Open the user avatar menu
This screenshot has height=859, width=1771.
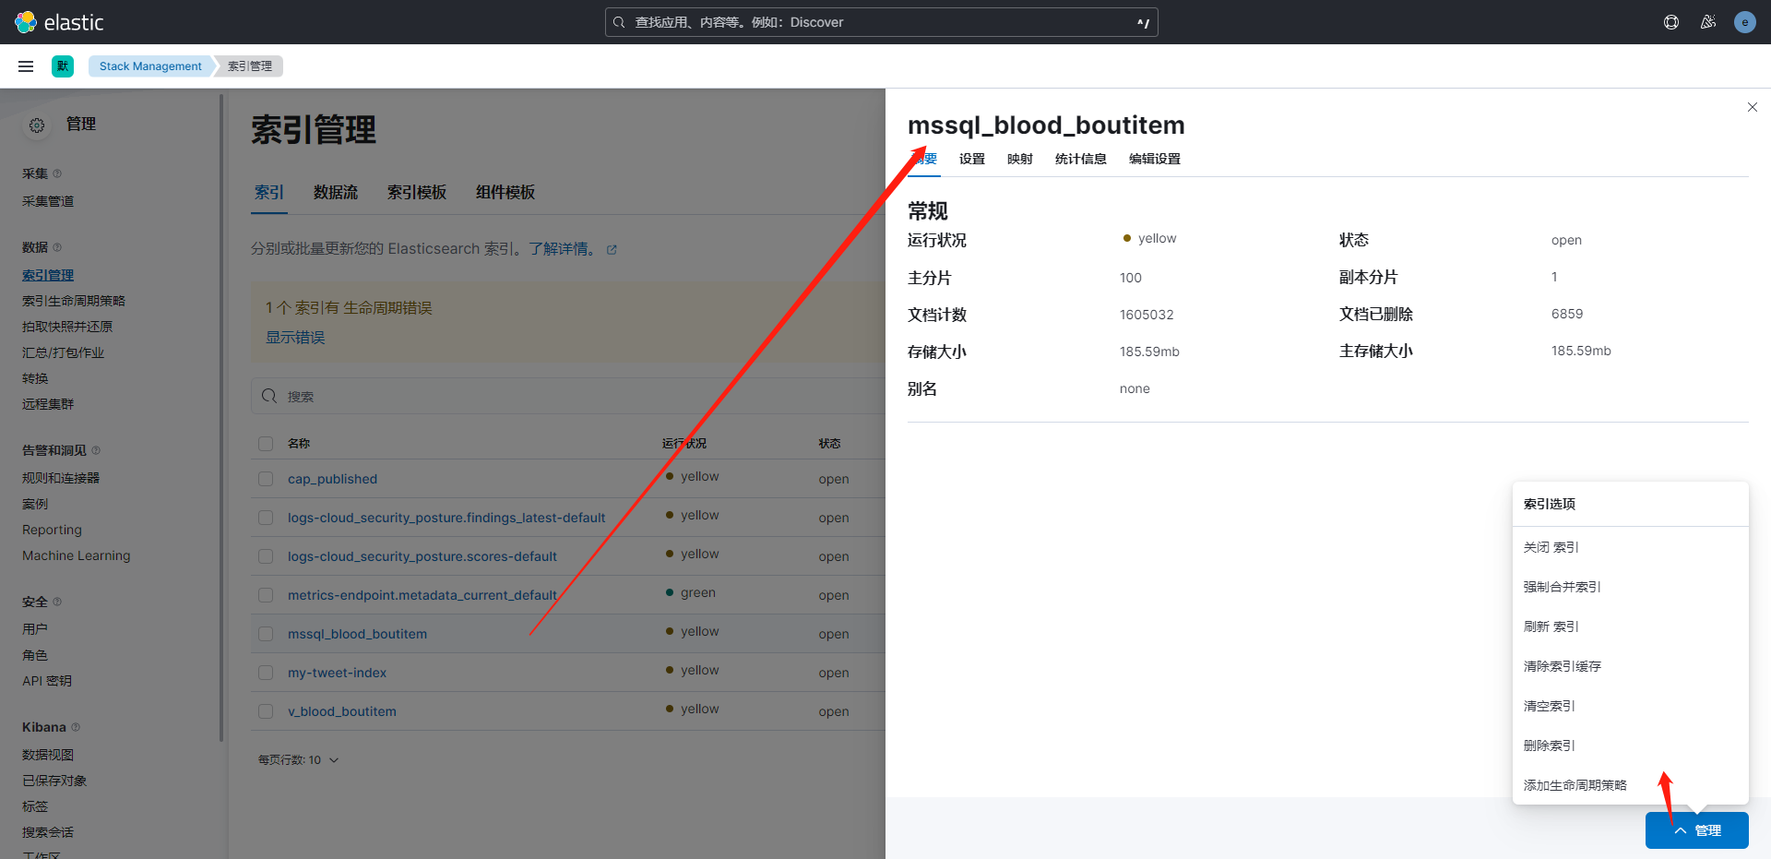click(1745, 22)
